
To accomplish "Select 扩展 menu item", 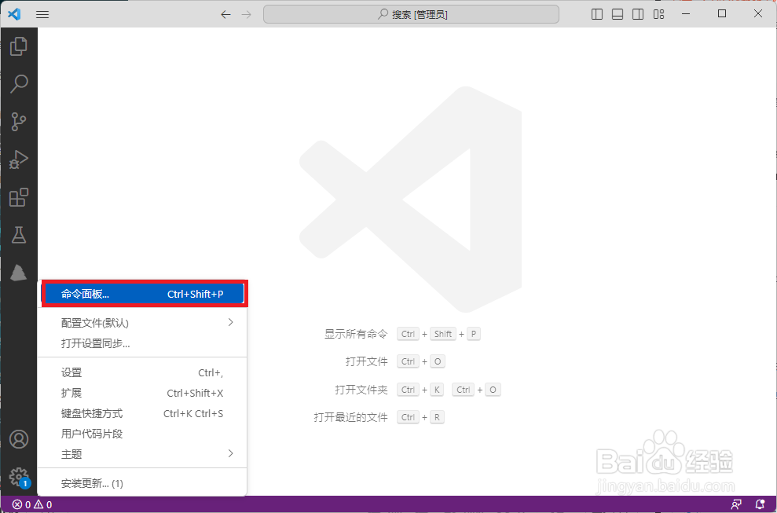I will click(x=143, y=393).
